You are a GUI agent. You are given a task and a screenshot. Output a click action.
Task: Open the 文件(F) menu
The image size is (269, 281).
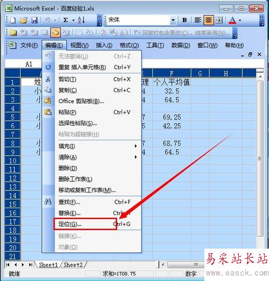pos(29,45)
